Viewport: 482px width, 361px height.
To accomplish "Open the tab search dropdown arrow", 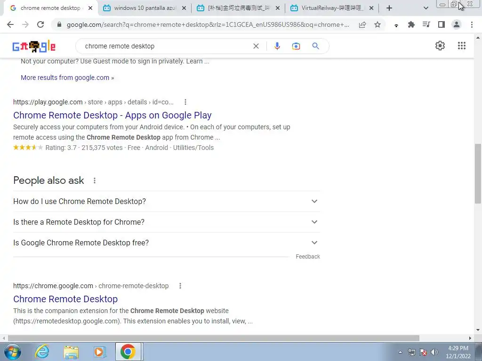I will pos(426,8).
